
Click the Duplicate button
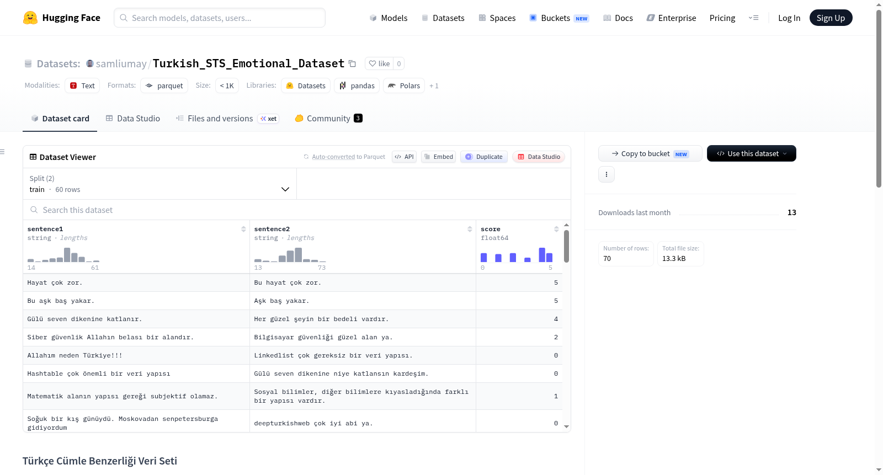(484, 157)
